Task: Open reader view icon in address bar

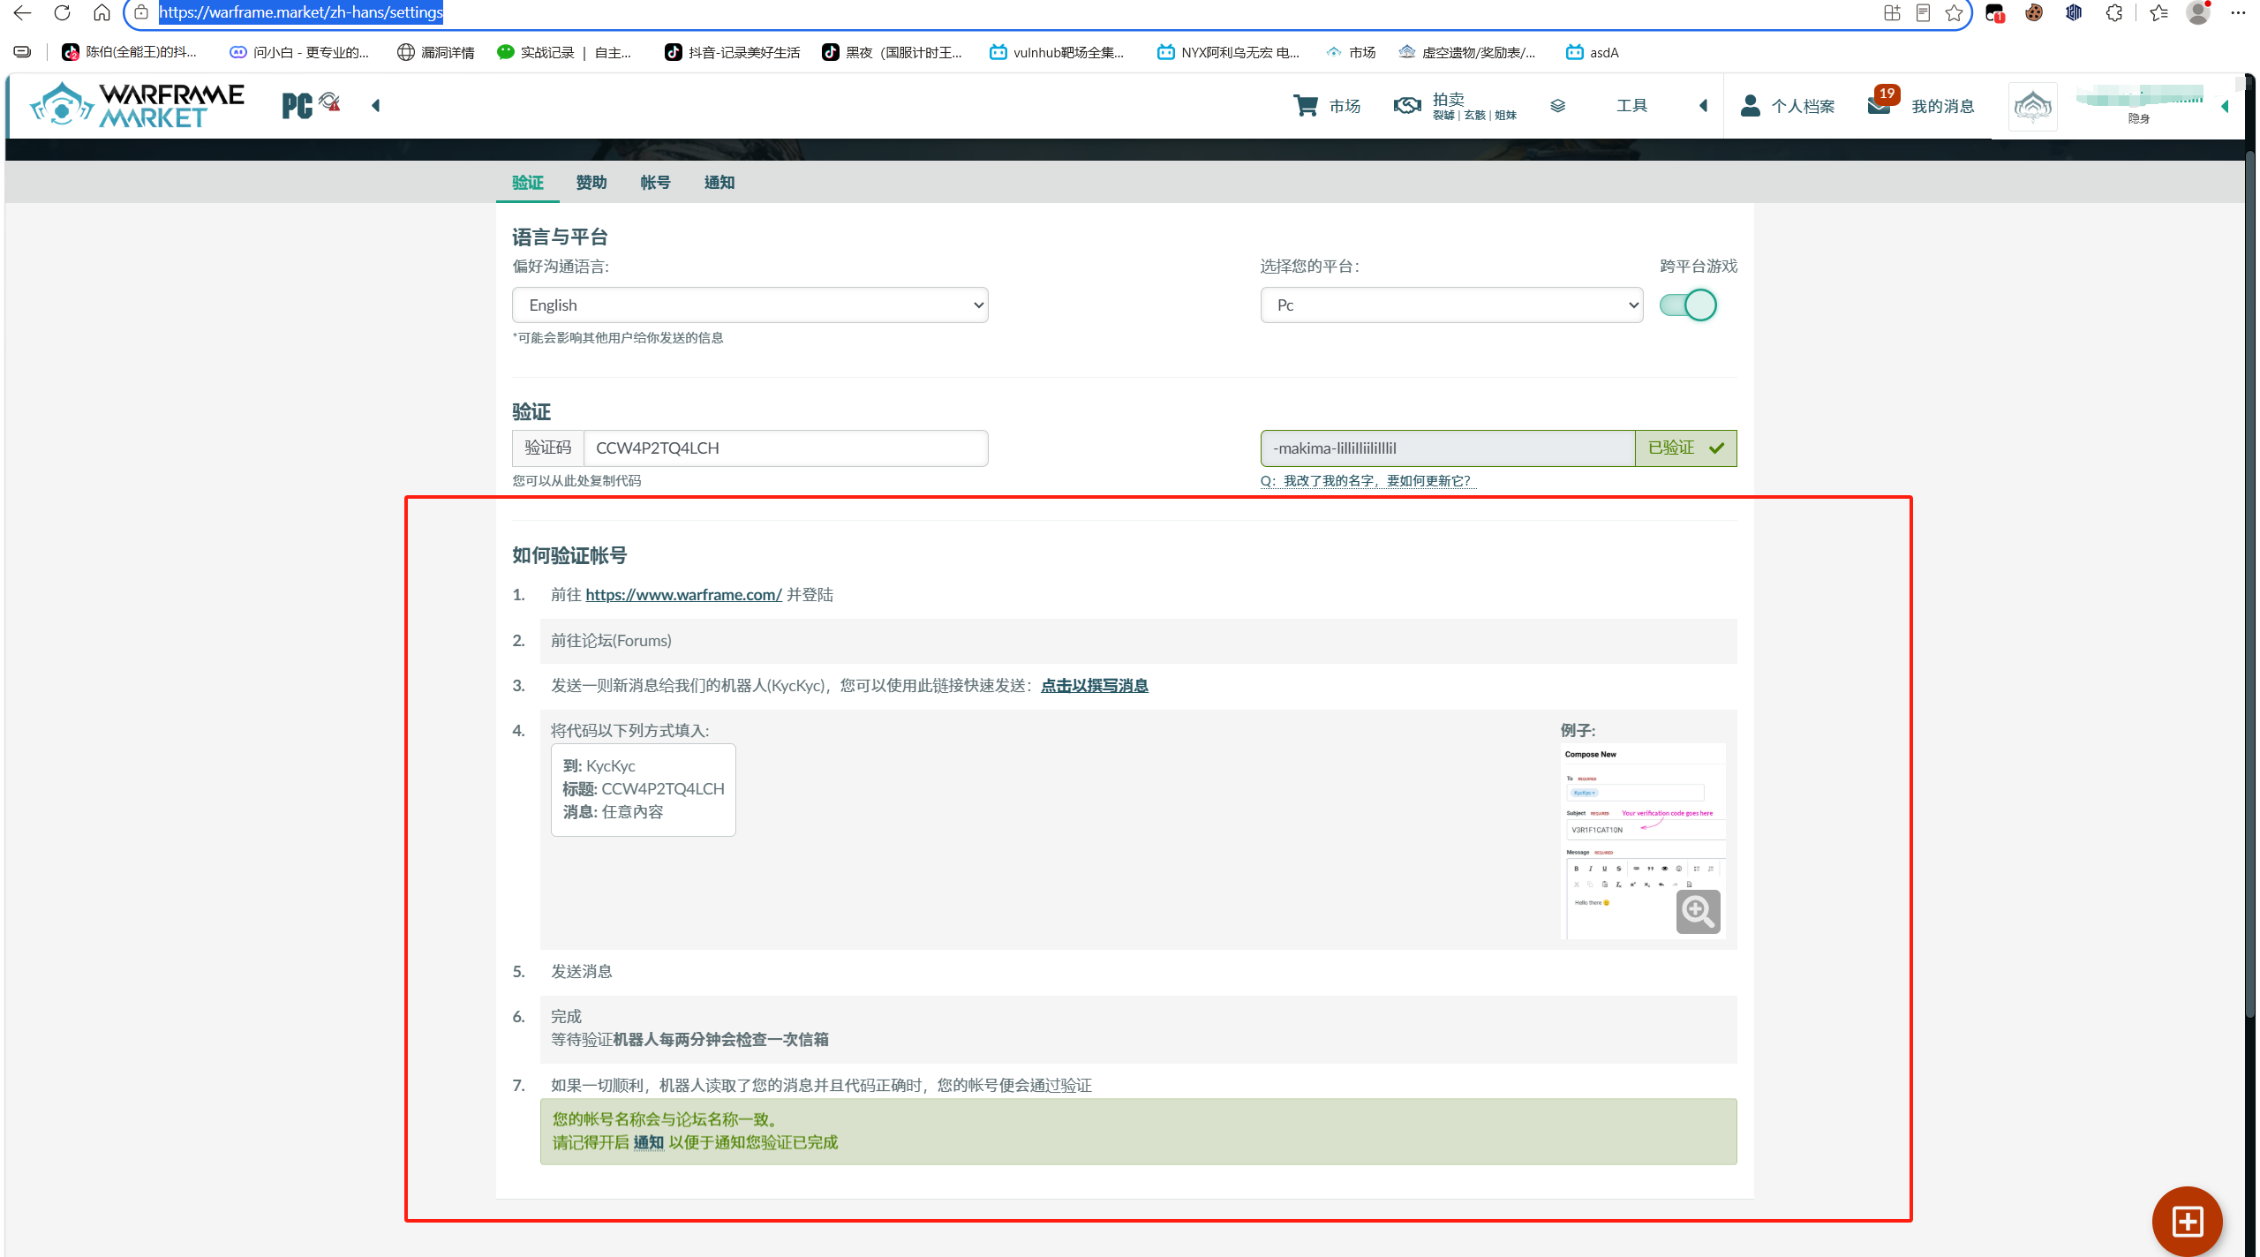Action: (x=1923, y=13)
